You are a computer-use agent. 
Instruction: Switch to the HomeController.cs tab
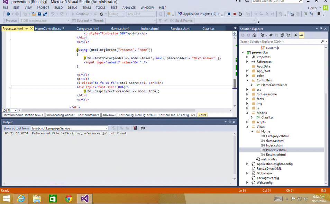[x=48, y=29]
